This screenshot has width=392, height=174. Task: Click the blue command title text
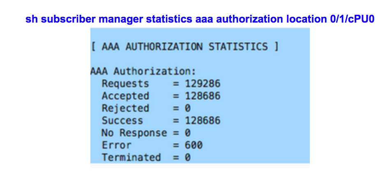[x=200, y=19]
